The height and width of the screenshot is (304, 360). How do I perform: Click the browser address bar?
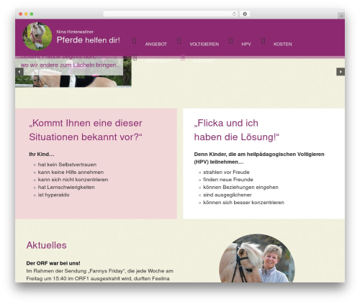(x=171, y=14)
